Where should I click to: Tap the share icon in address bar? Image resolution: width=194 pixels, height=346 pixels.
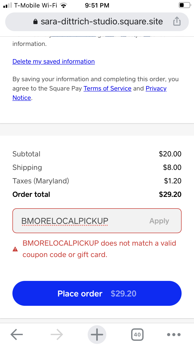[177, 22]
